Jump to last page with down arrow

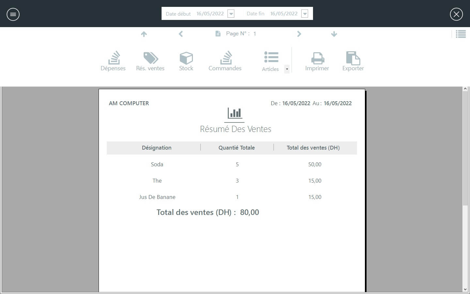click(334, 34)
